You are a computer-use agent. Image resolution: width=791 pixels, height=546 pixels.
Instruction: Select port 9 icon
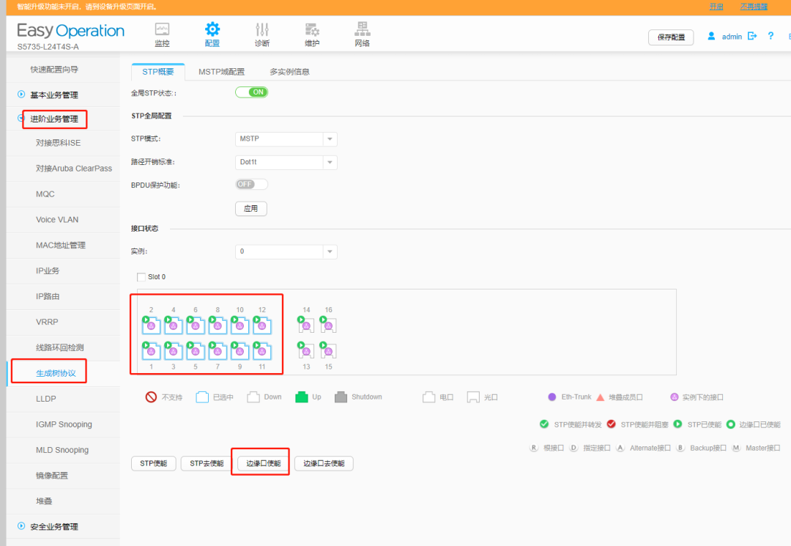[x=239, y=351]
